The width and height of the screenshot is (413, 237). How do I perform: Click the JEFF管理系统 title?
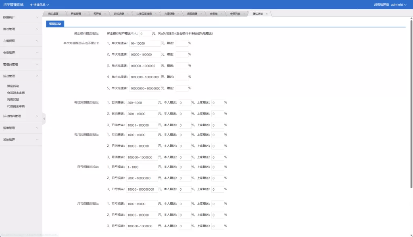point(13,5)
